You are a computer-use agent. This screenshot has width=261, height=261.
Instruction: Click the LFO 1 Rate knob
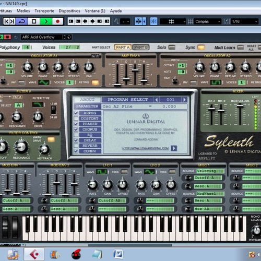(x=92, y=185)
